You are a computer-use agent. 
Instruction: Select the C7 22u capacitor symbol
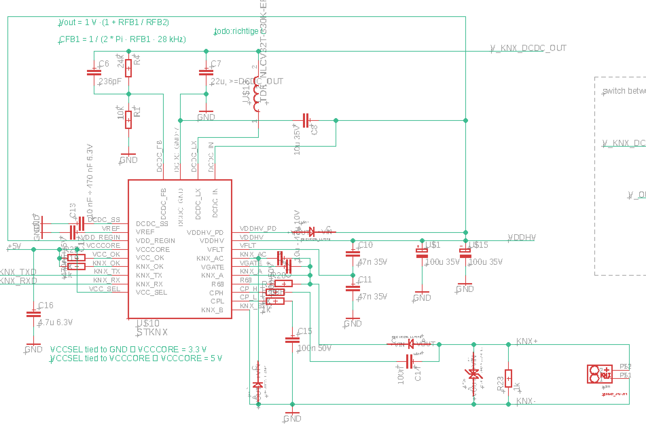point(206,73)
